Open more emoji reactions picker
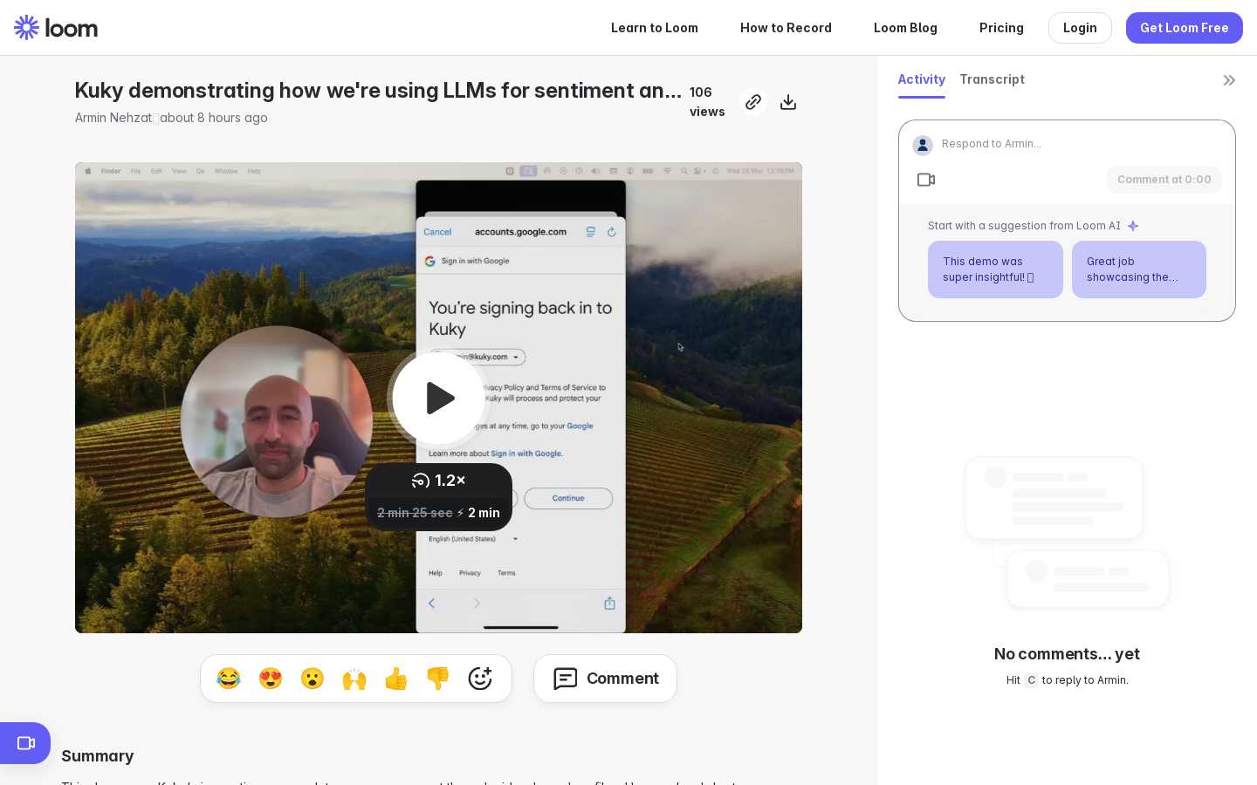The height and width of the screenshot is (785, 1257). pyautogui.click(x=480, y=679)
